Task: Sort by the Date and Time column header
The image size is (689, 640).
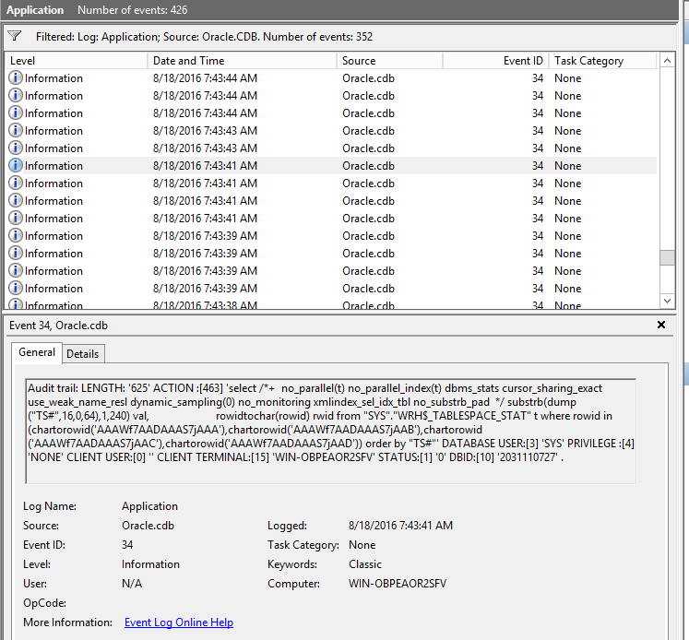Action: click(240, 61)
